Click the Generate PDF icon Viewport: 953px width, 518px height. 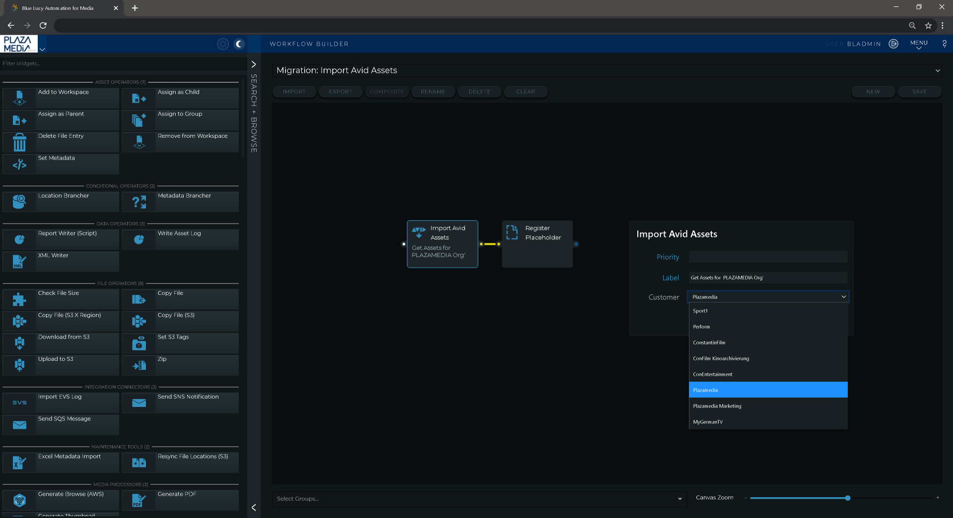[139, 500]
